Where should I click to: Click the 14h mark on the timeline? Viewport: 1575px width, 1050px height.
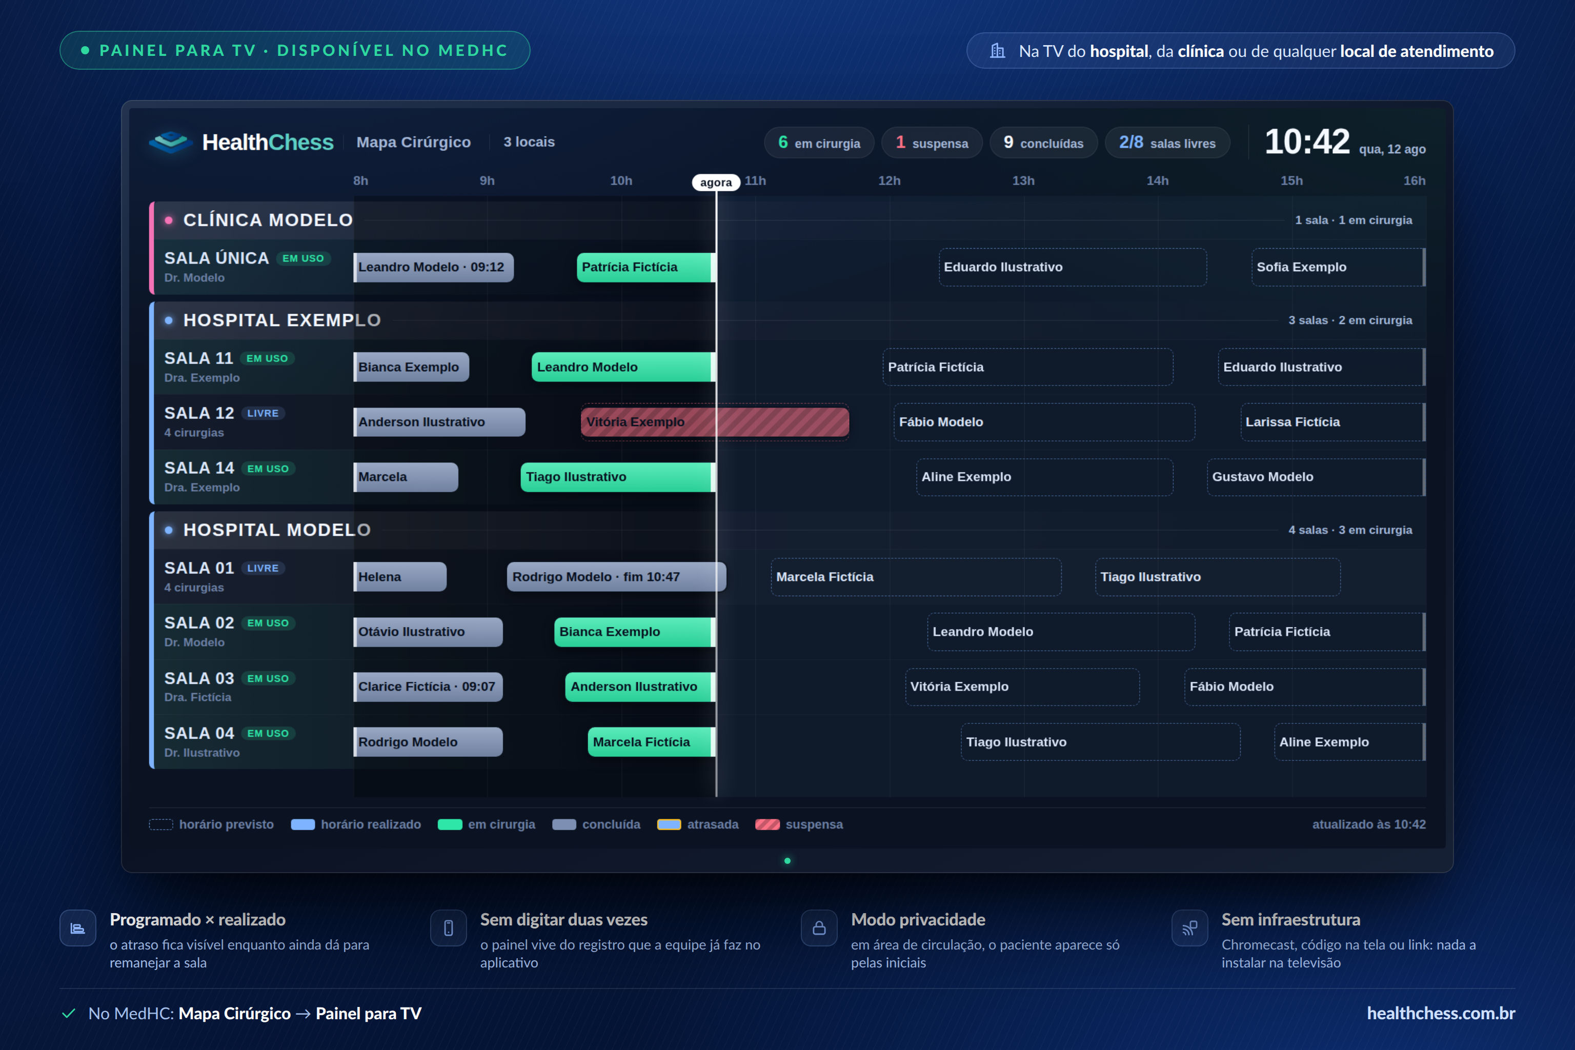coord(1158,181)
